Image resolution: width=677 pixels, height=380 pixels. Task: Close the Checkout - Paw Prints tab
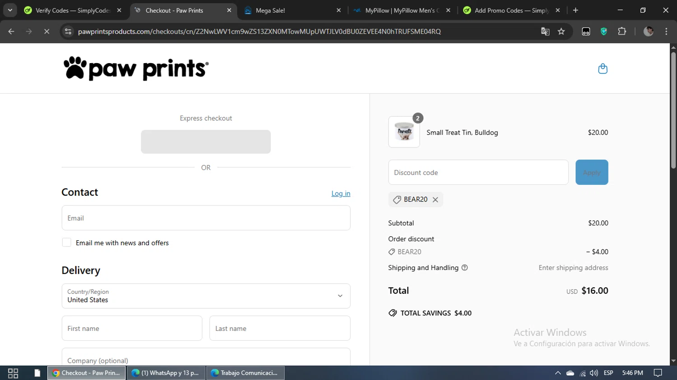tap(229, 10)
